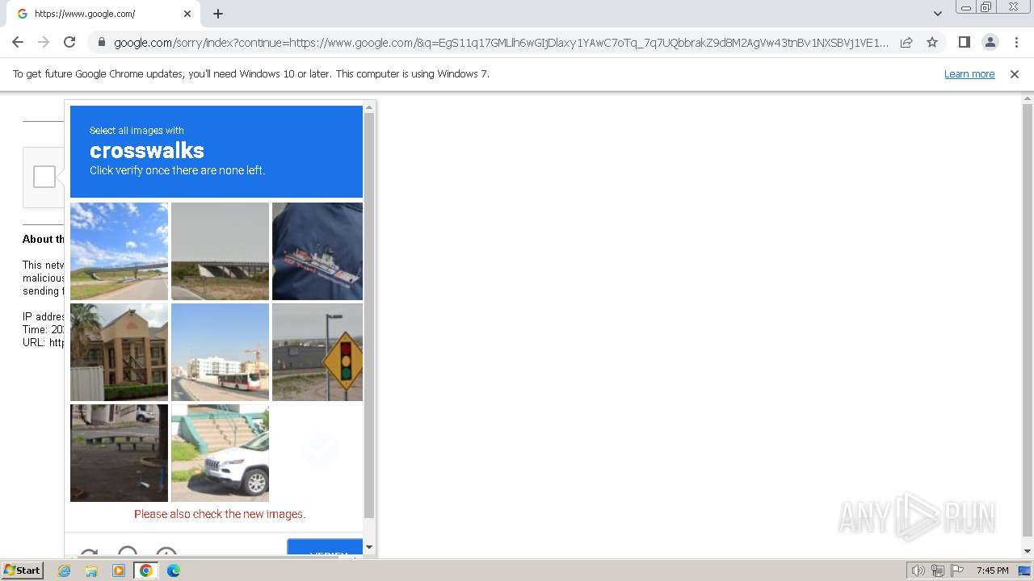This screenshot has width=1034, height=581.
Task: Click the 'Please also check the new images' message
Action: pyautogui.click(x=220, y=514)
